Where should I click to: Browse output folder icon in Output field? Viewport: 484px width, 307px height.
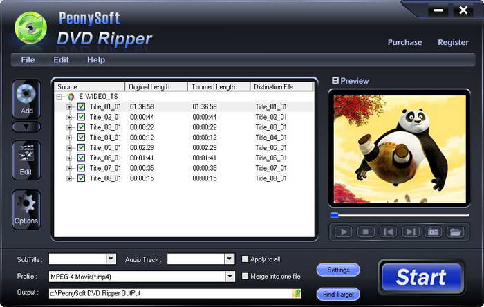[x=297, y=293]
